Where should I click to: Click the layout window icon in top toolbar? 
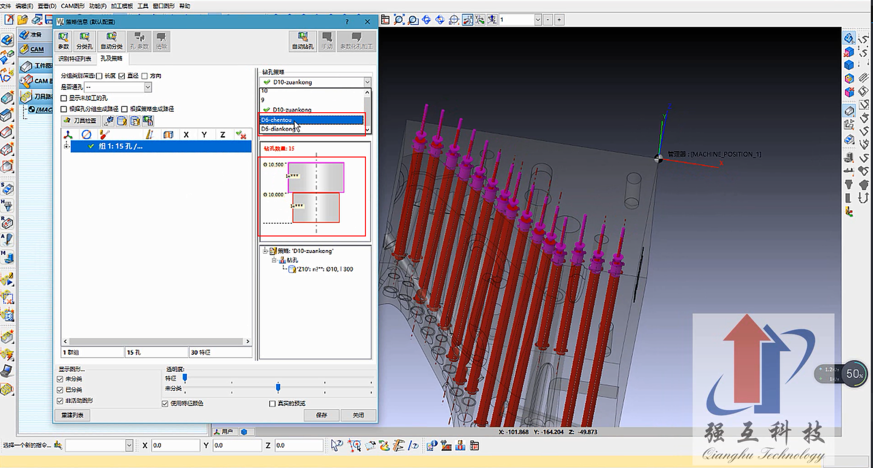tap(385, 20)
